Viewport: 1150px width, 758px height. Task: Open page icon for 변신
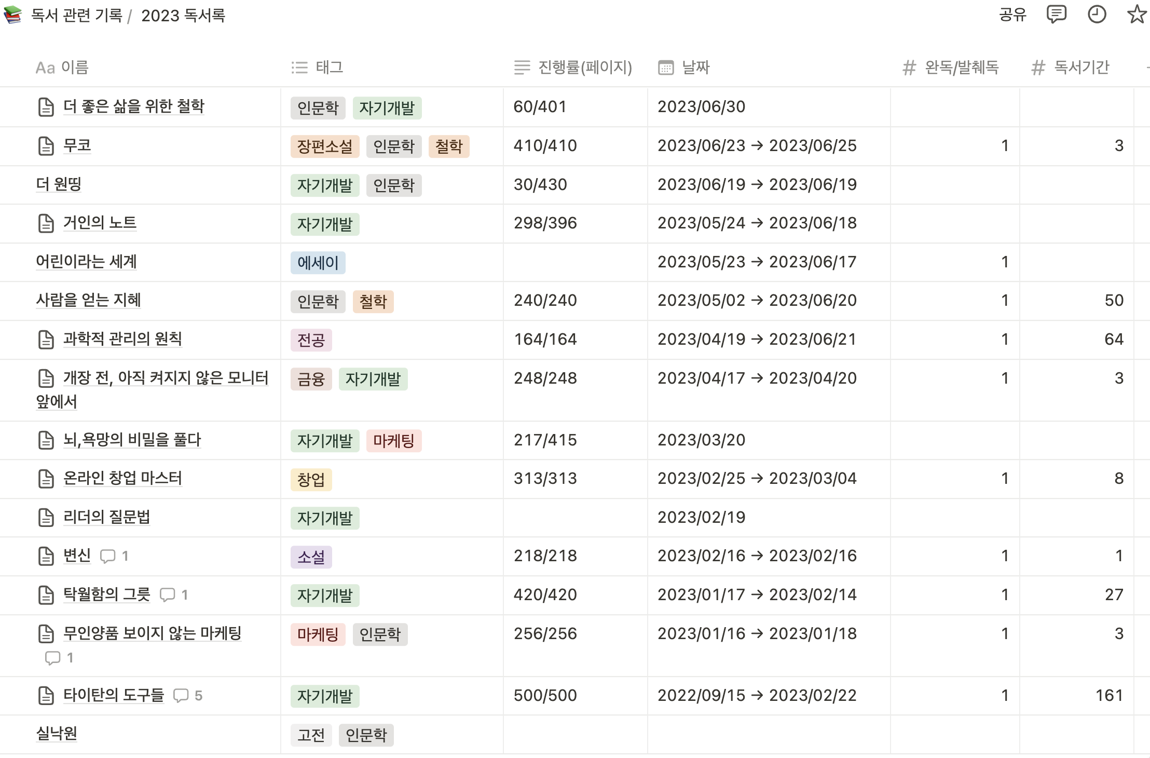46,556
